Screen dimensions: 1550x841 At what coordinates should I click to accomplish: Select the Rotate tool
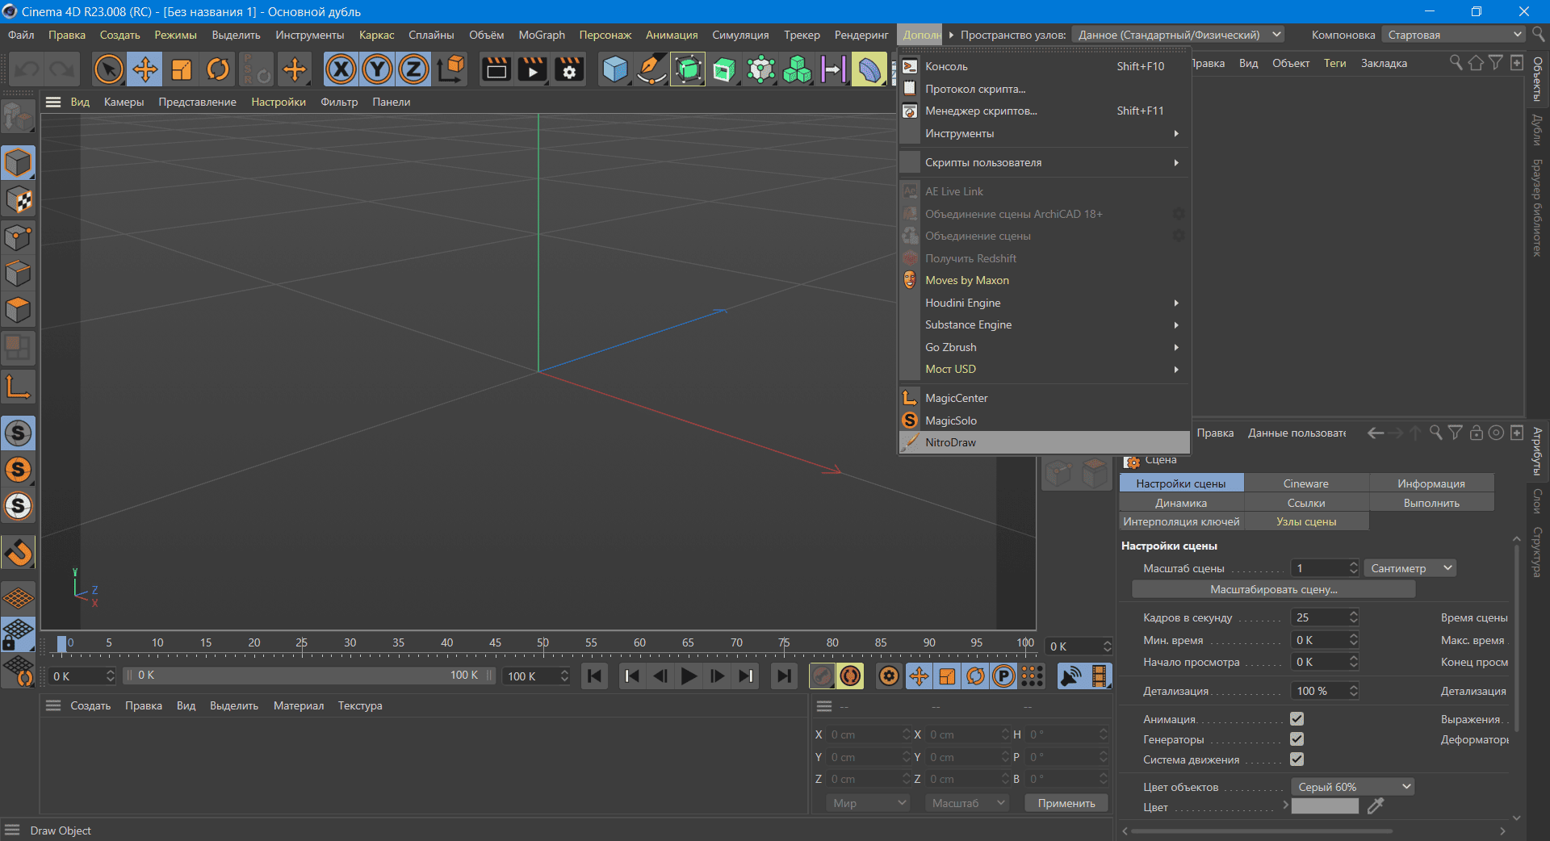[x=218, y=69]
